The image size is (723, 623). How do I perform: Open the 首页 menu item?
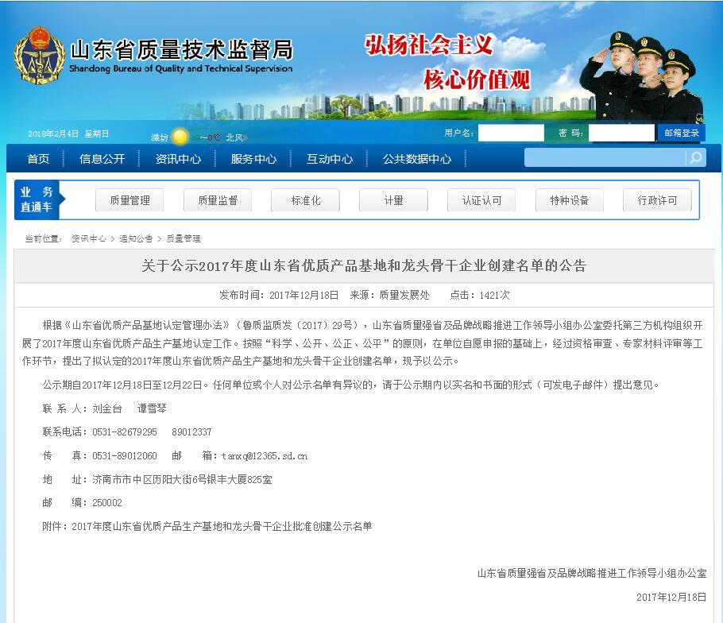tap(38, 159)
